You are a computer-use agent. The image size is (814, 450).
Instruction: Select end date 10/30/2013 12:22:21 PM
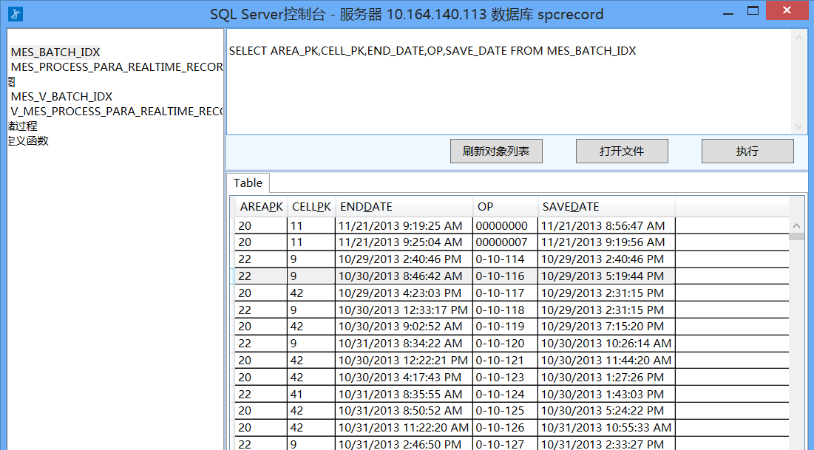[x=404, y=360]
